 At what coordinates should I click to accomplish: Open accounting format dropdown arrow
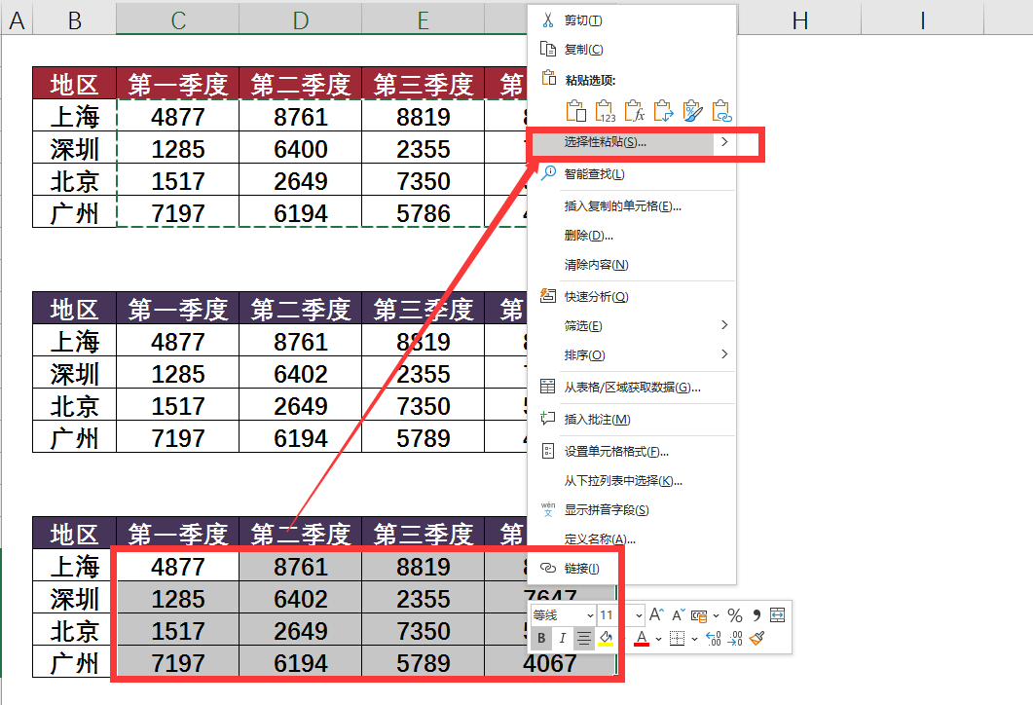pyautogui.click(x=717, y=616)
